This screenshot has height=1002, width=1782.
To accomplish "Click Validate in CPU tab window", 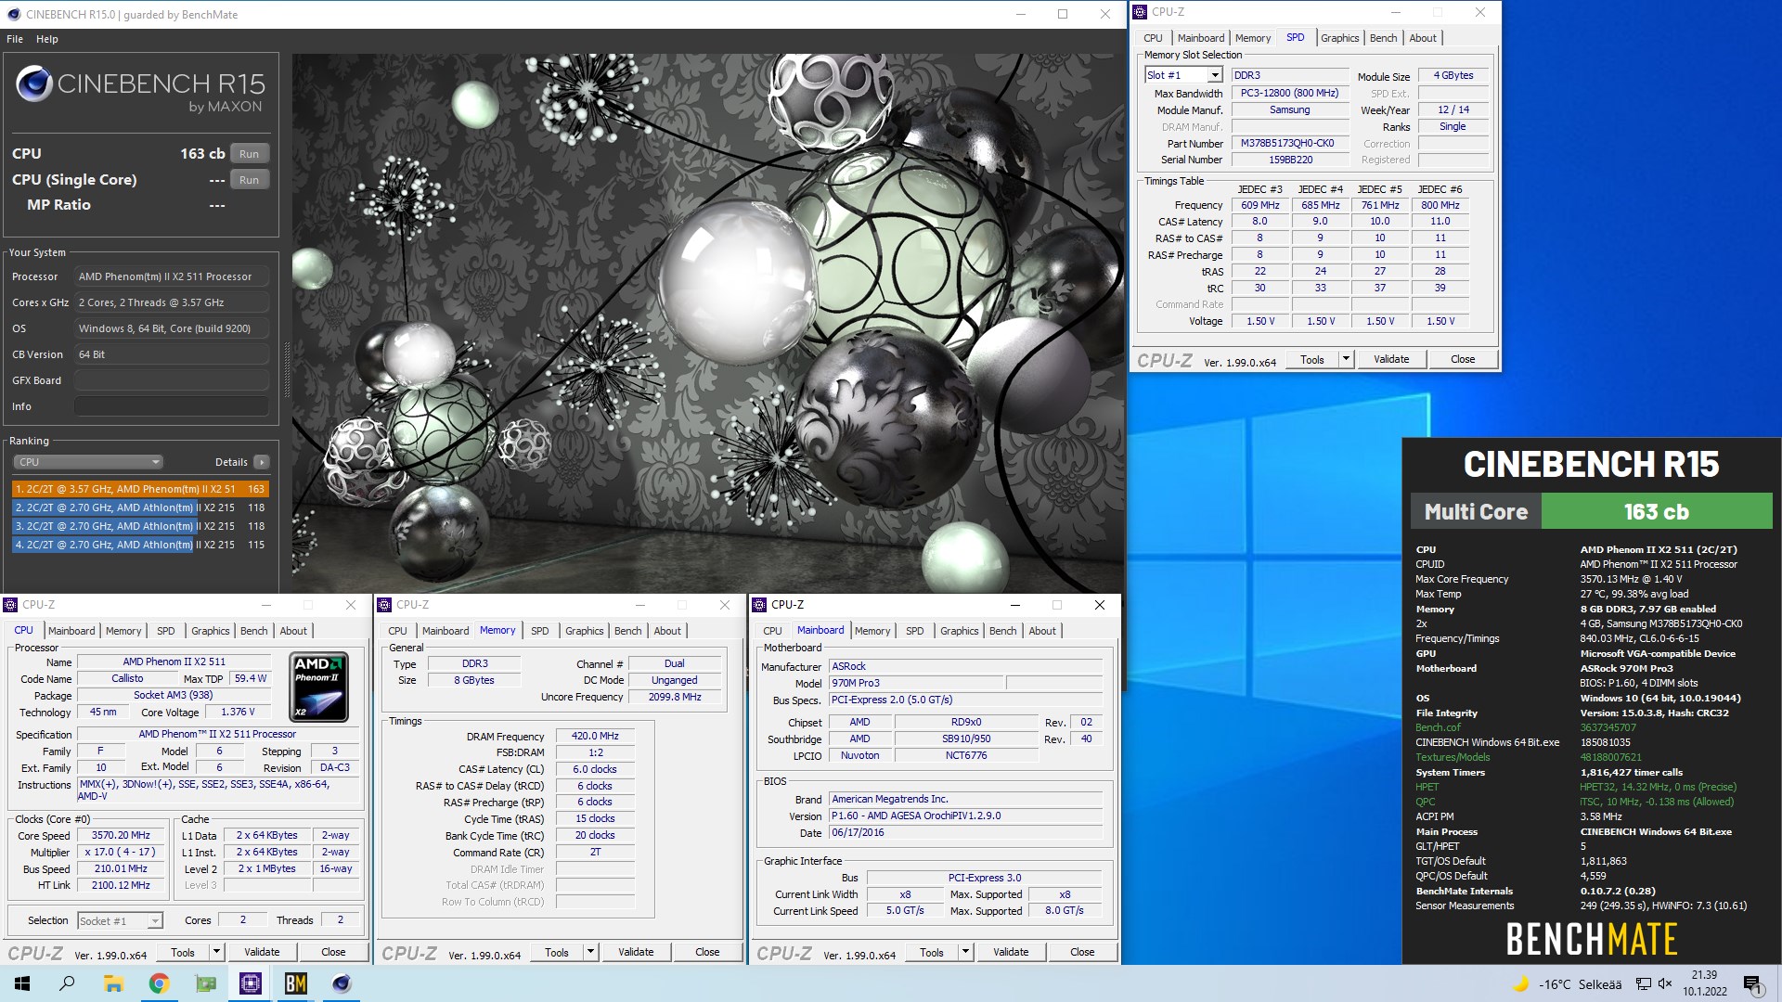I will tap(262, 952).
